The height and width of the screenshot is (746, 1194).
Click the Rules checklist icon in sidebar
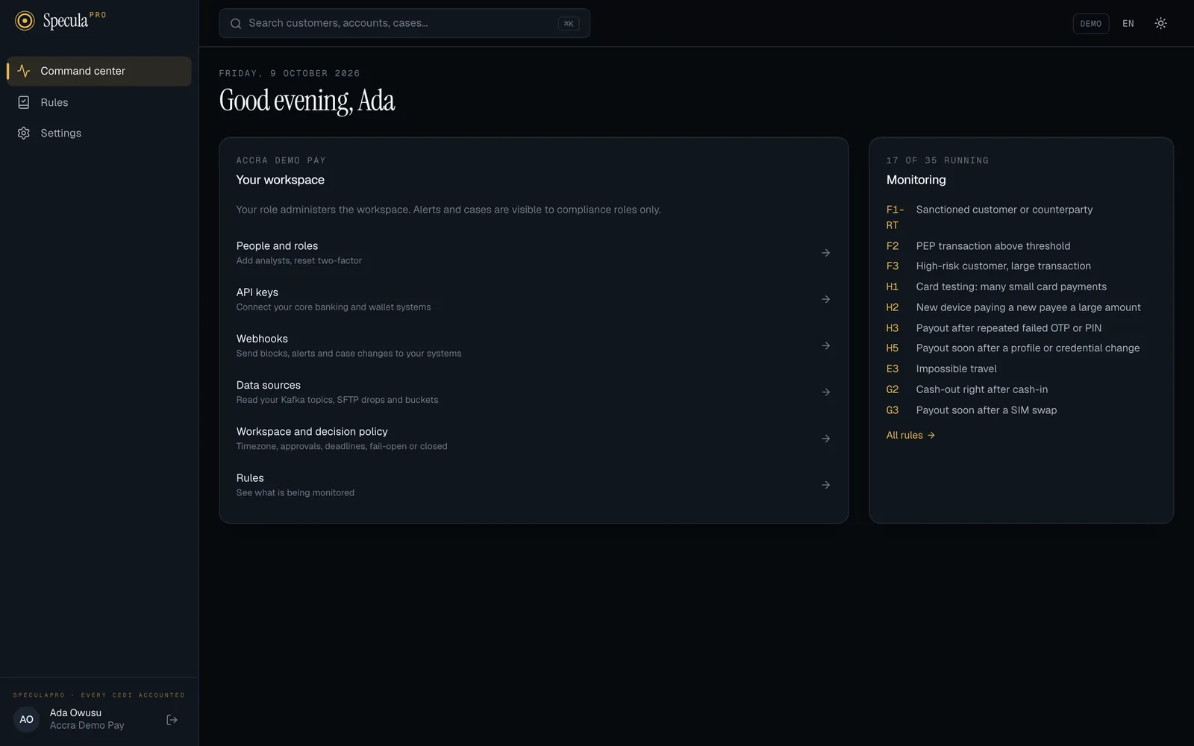24,102
